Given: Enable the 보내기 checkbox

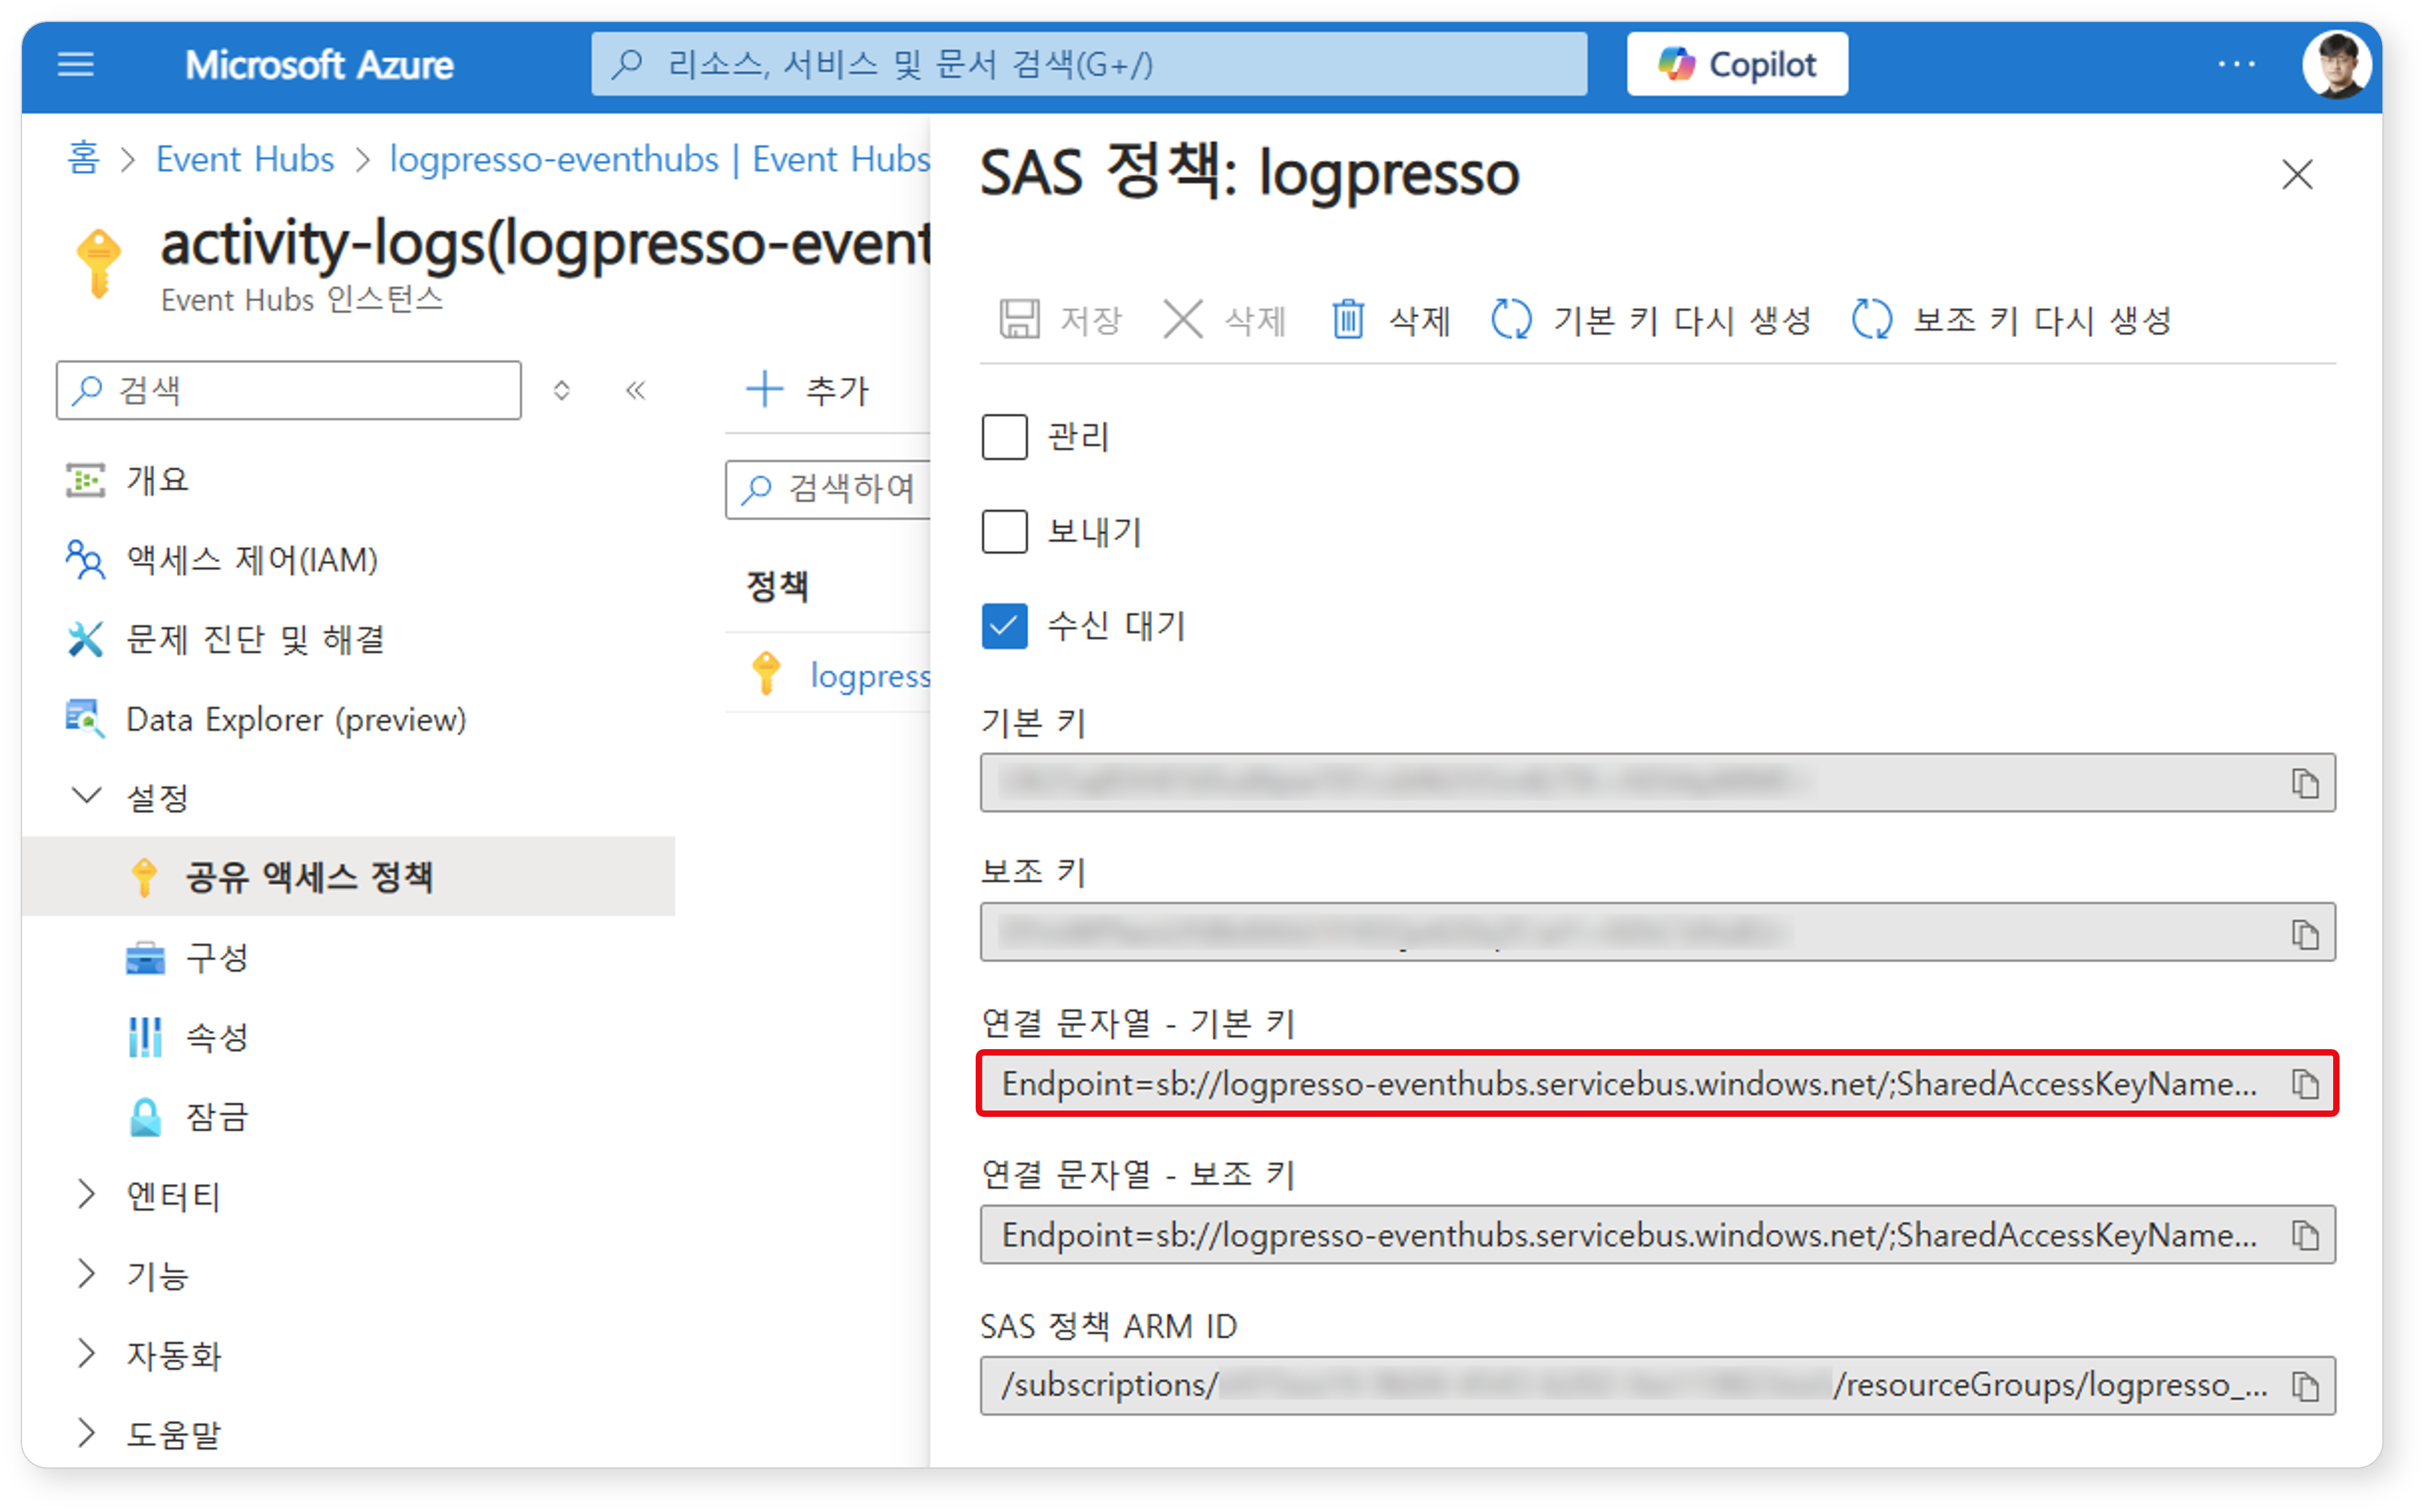Looking at the screenshot, I should pyautogui.click(x=1004, y=531).
